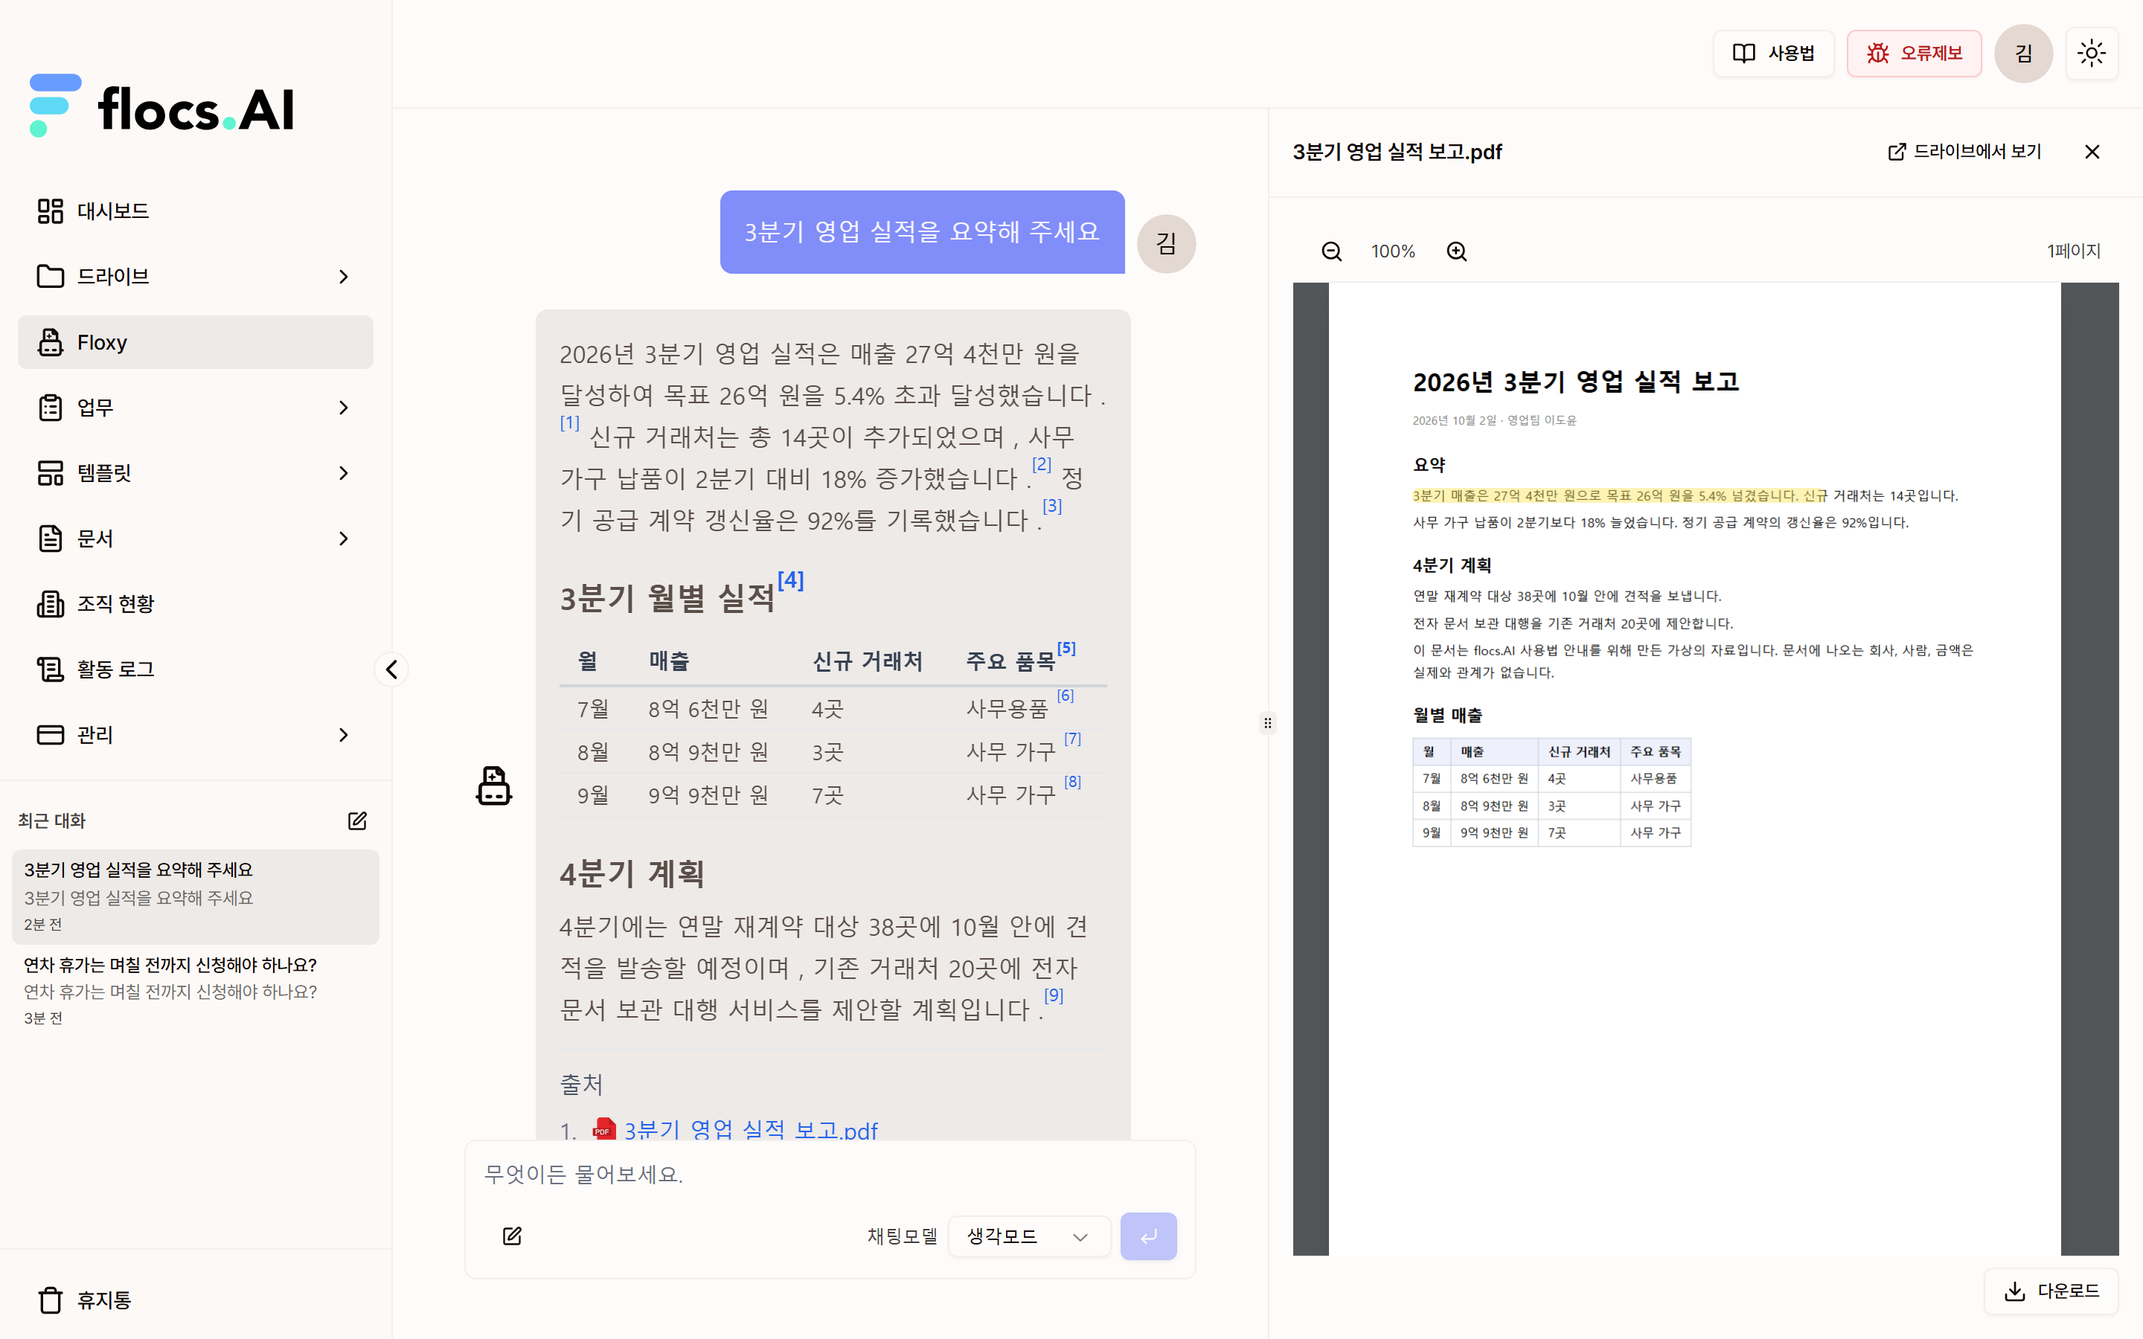Open the 활동 로그 page
The height and width of the screenshot is (1339, 2143).
[x=195, y=669]
